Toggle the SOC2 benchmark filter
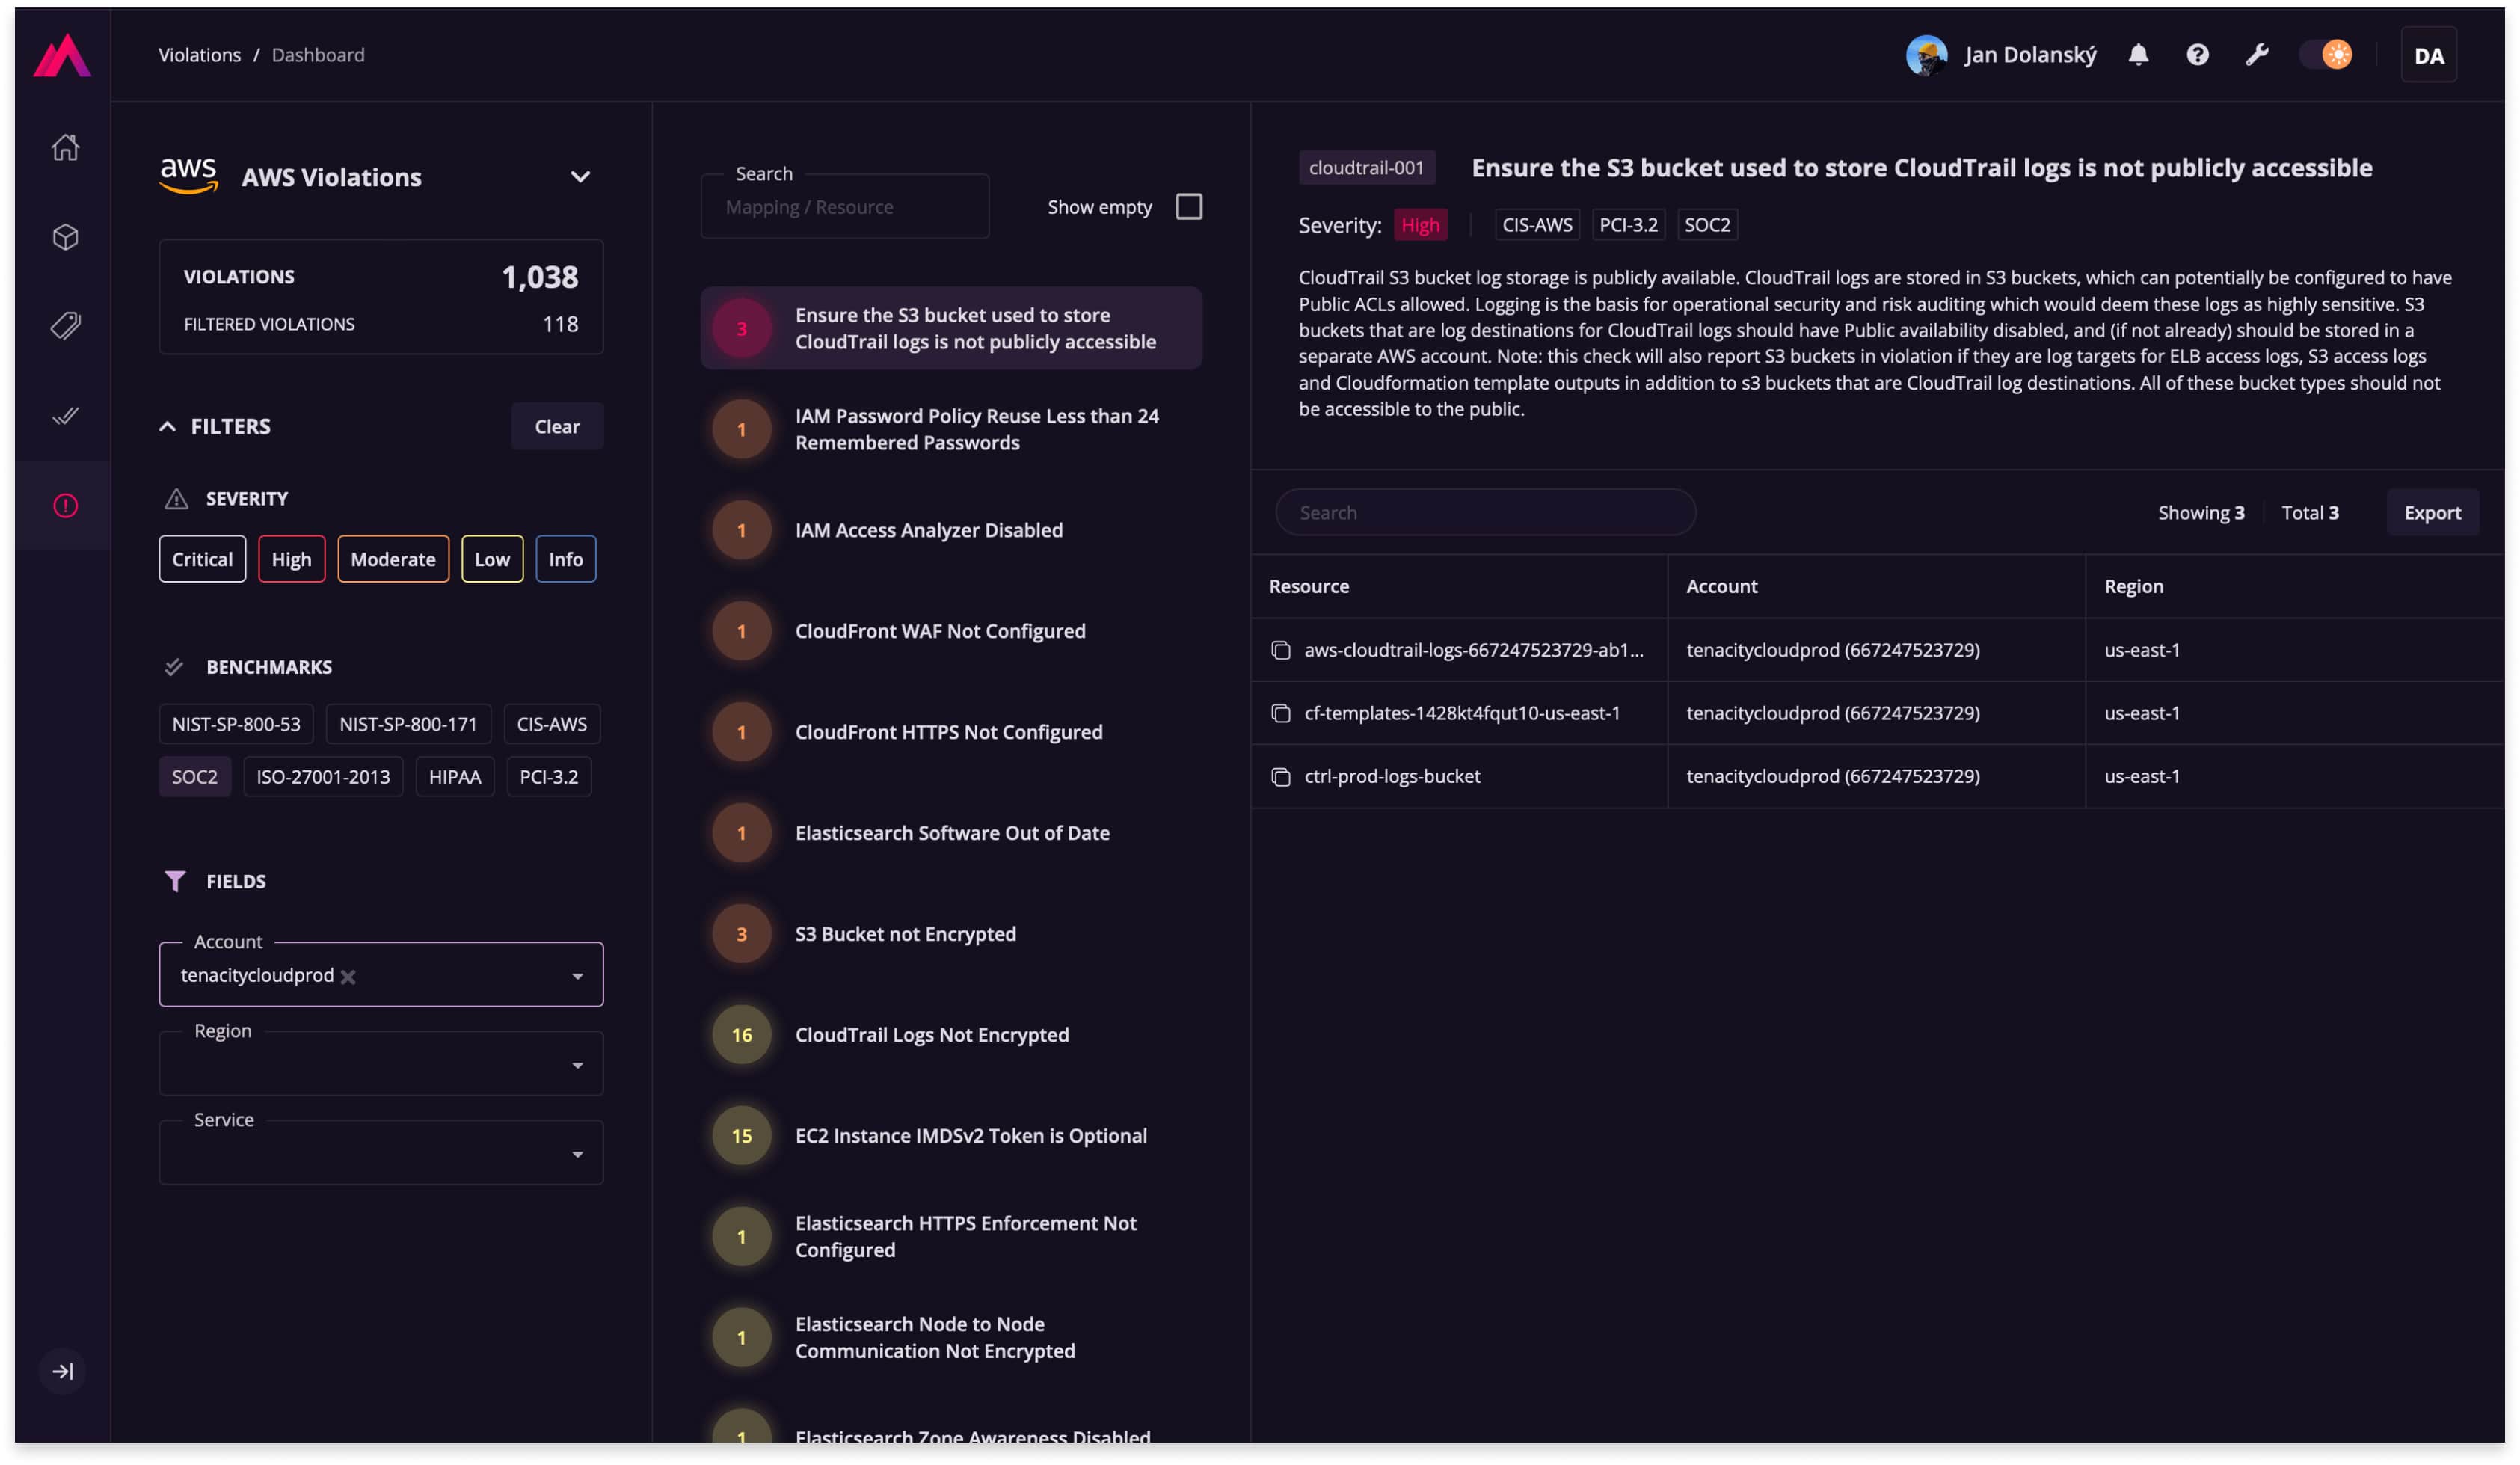2520x1465 pixels. click(x=194, y=777)
